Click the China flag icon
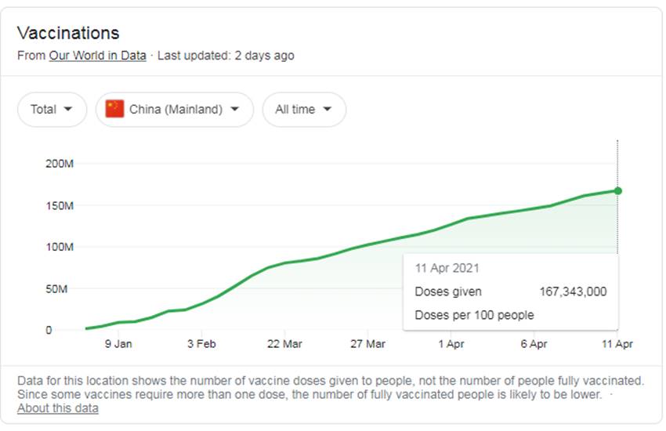Viewport: 666px width, 431px height. click(x=115, y=109)
